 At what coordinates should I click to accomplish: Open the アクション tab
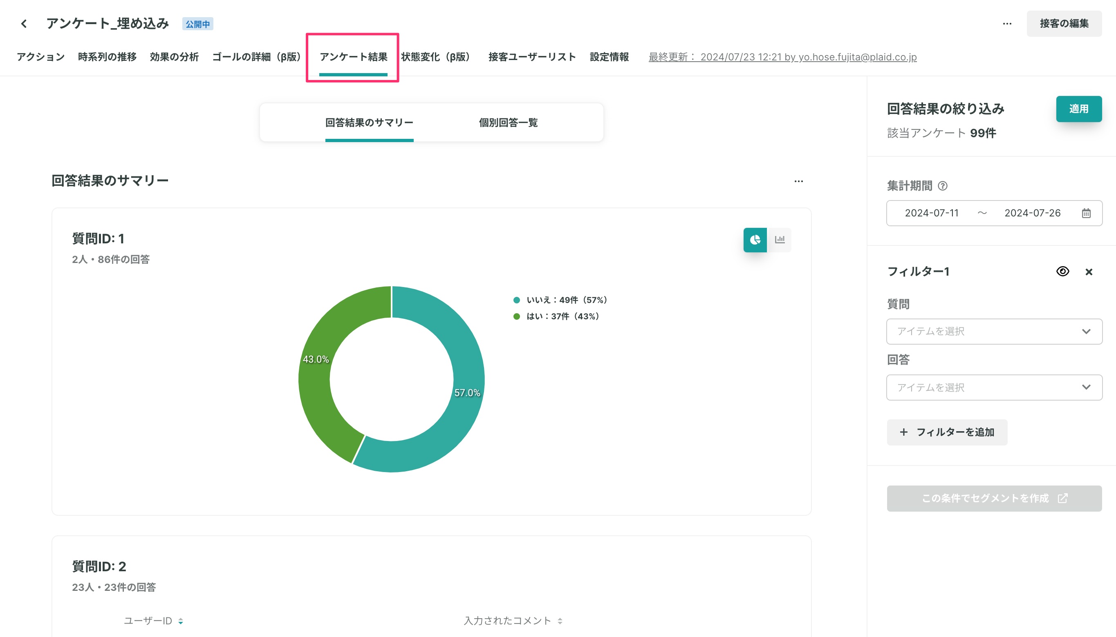41,57
